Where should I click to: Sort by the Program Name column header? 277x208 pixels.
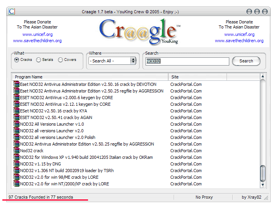[90, 77]
